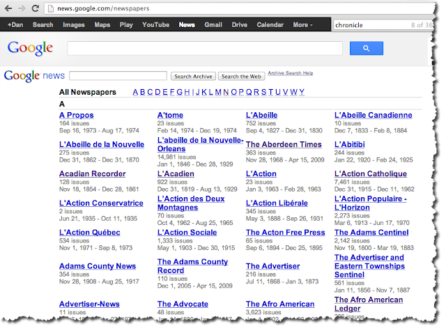The height and width of the screenshot is (326, 446).
Task: Click the browser forward arrow
Action: (x=22, y=8)
